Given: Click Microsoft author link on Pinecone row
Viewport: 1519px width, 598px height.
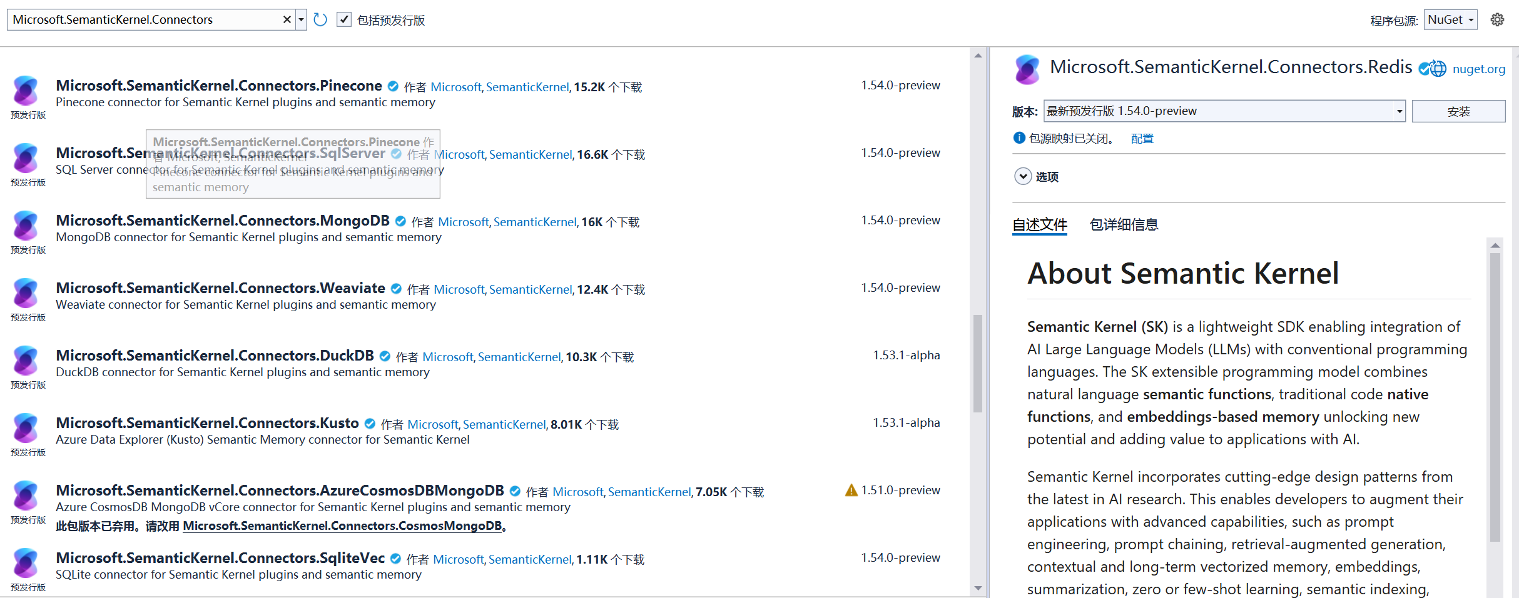Looking at the screenshot, I should tap(455, 87).
